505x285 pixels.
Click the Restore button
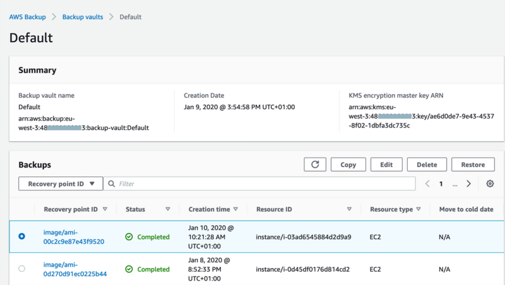pos(473,165)
